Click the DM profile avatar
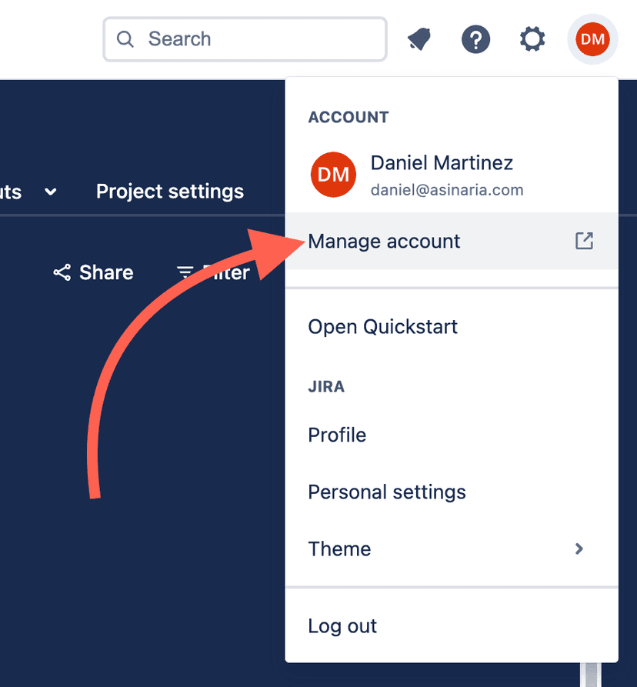 click(x=592, y=38)
